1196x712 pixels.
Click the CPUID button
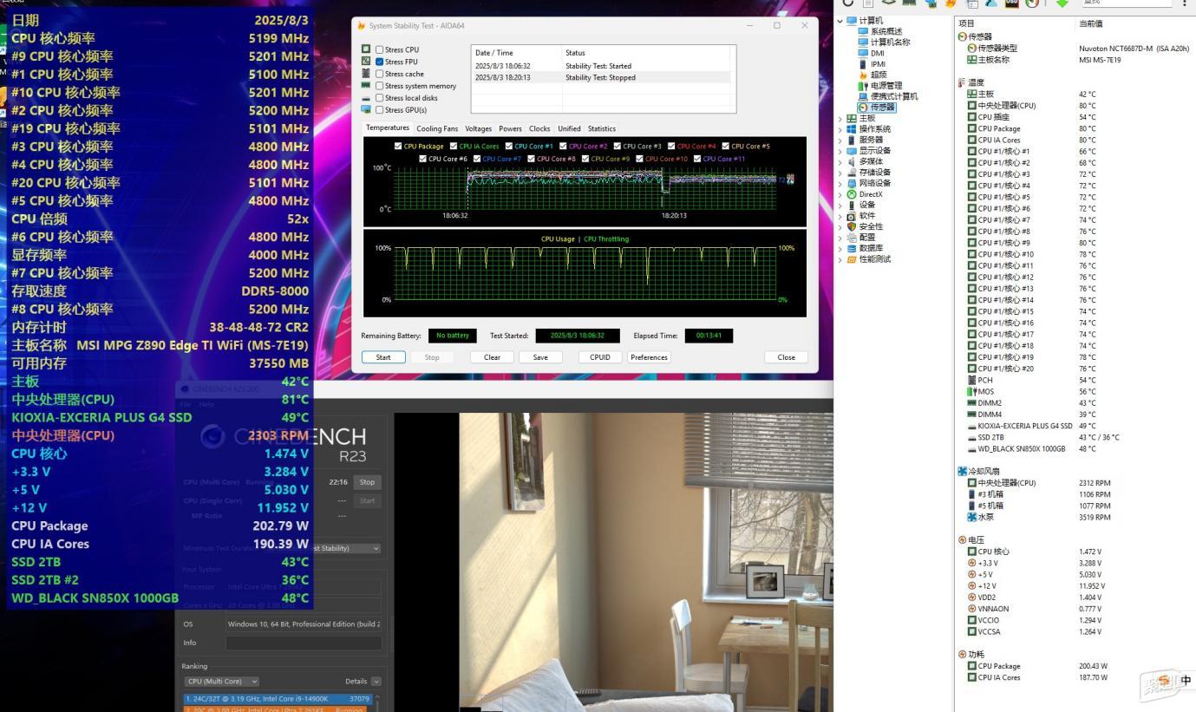click(600, 357)
